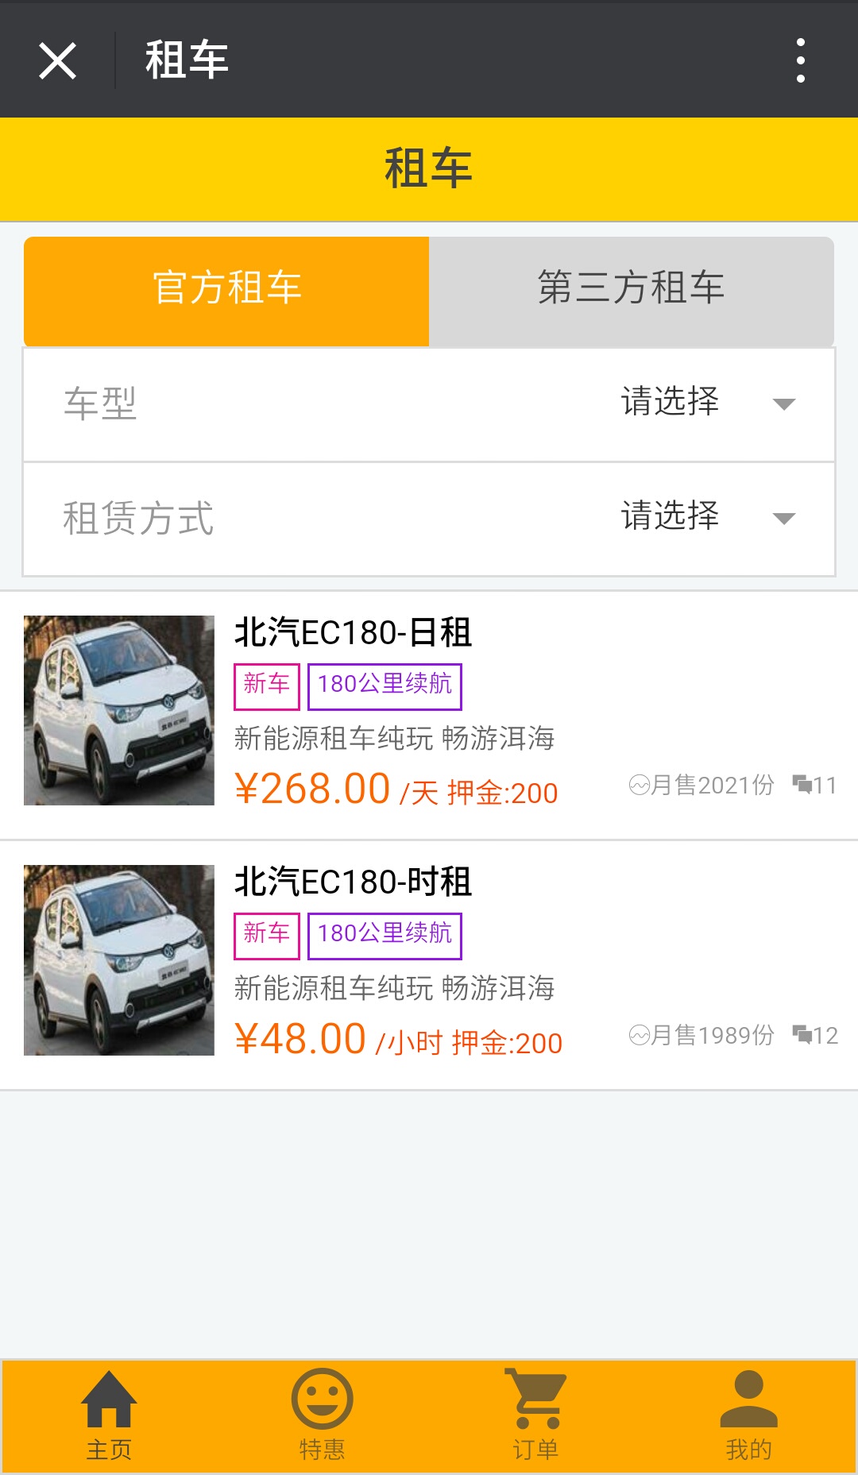Expand the 租赁方式 dropdown arrow
858x1475 pixels.
tap(784, 519)
